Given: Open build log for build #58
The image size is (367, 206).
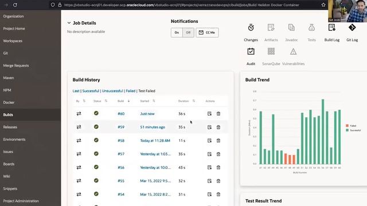Looking at the screenshot, I should [x=209, y=141].
